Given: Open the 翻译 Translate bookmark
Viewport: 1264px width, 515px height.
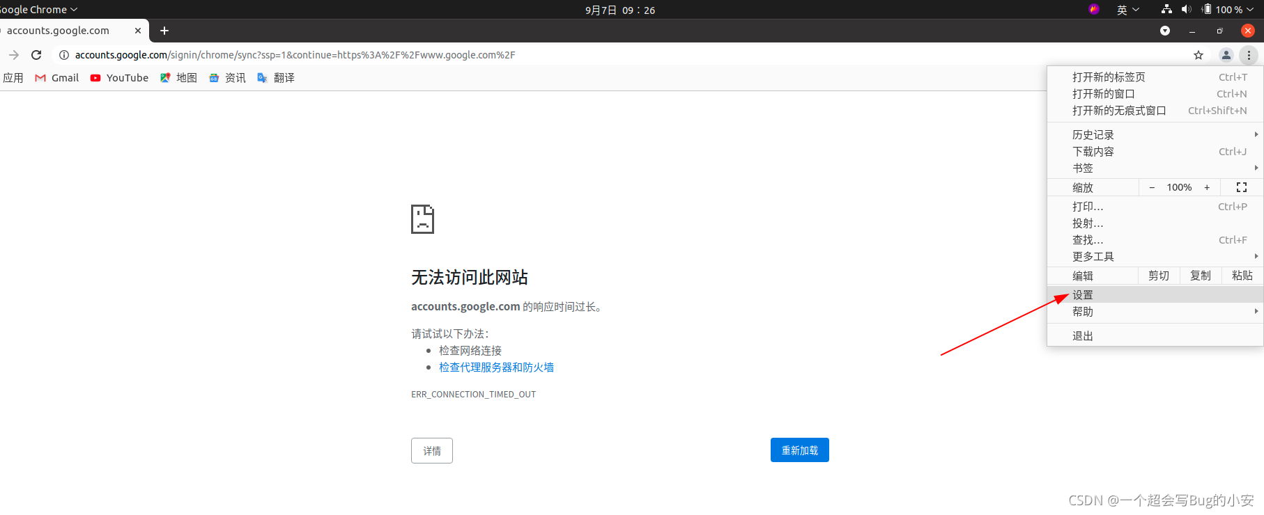Looking at the screenshot, I should (x=276, y=78).
